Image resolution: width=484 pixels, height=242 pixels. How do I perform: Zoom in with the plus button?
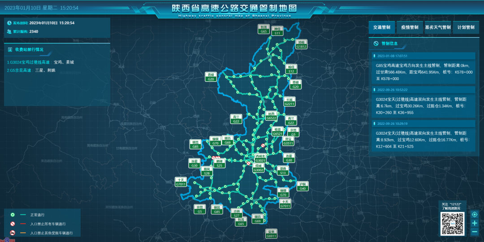[475, 223]
